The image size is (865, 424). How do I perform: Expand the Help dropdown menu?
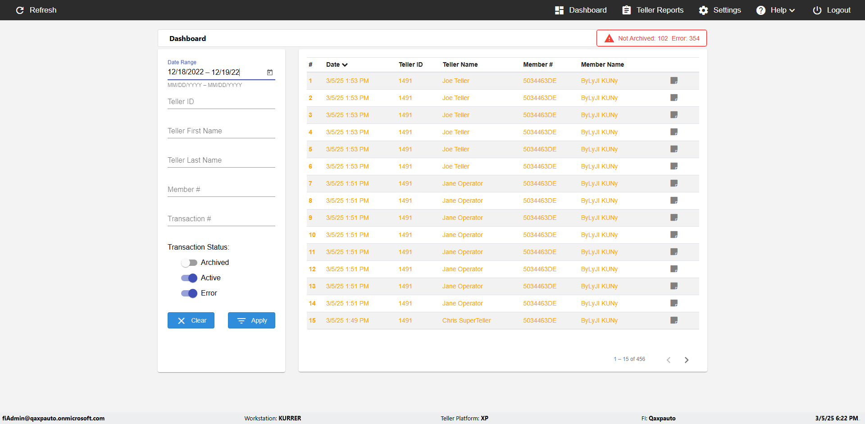[776, 10]
